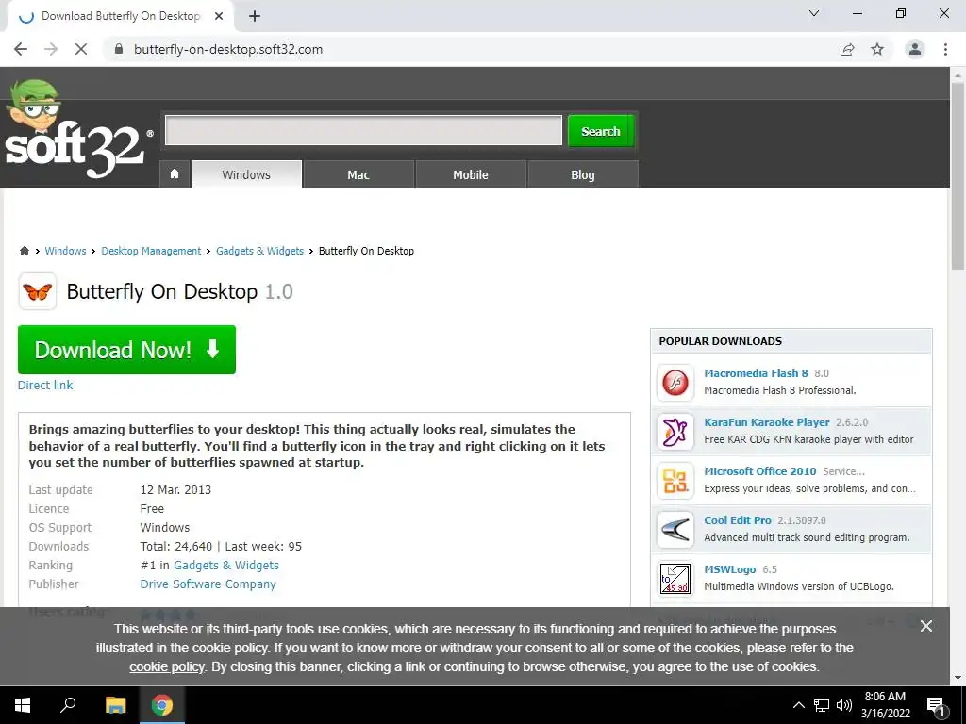Open KaraFun Karaoke Player title link
This screenshot has width=966, height=724.
[x=767, y=422]
